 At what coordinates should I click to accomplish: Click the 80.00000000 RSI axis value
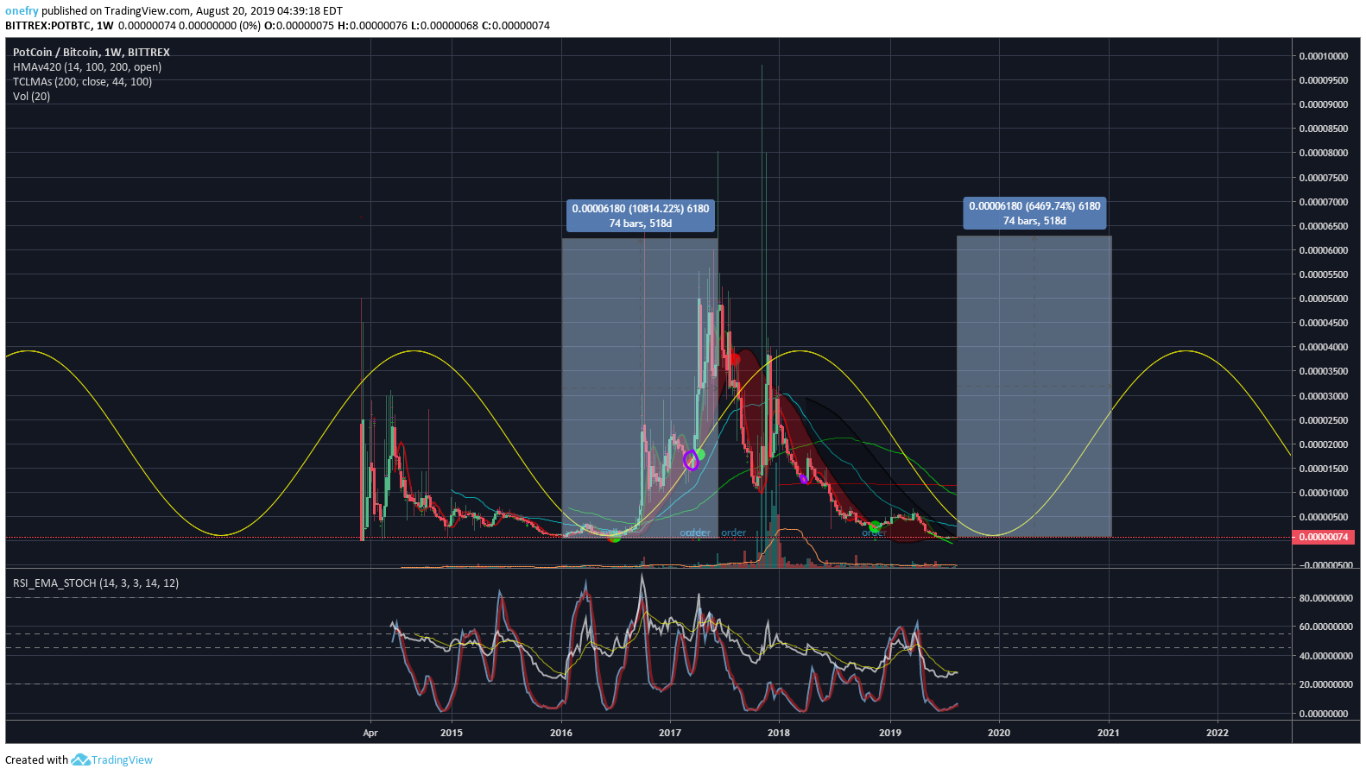pyautogui.click(x=1325, y=598)
